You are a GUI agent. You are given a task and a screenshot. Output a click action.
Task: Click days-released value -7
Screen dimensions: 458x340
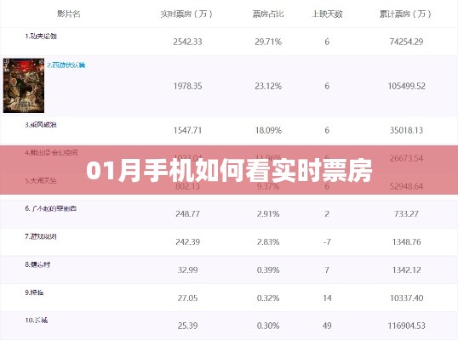[x=327, y=241]
